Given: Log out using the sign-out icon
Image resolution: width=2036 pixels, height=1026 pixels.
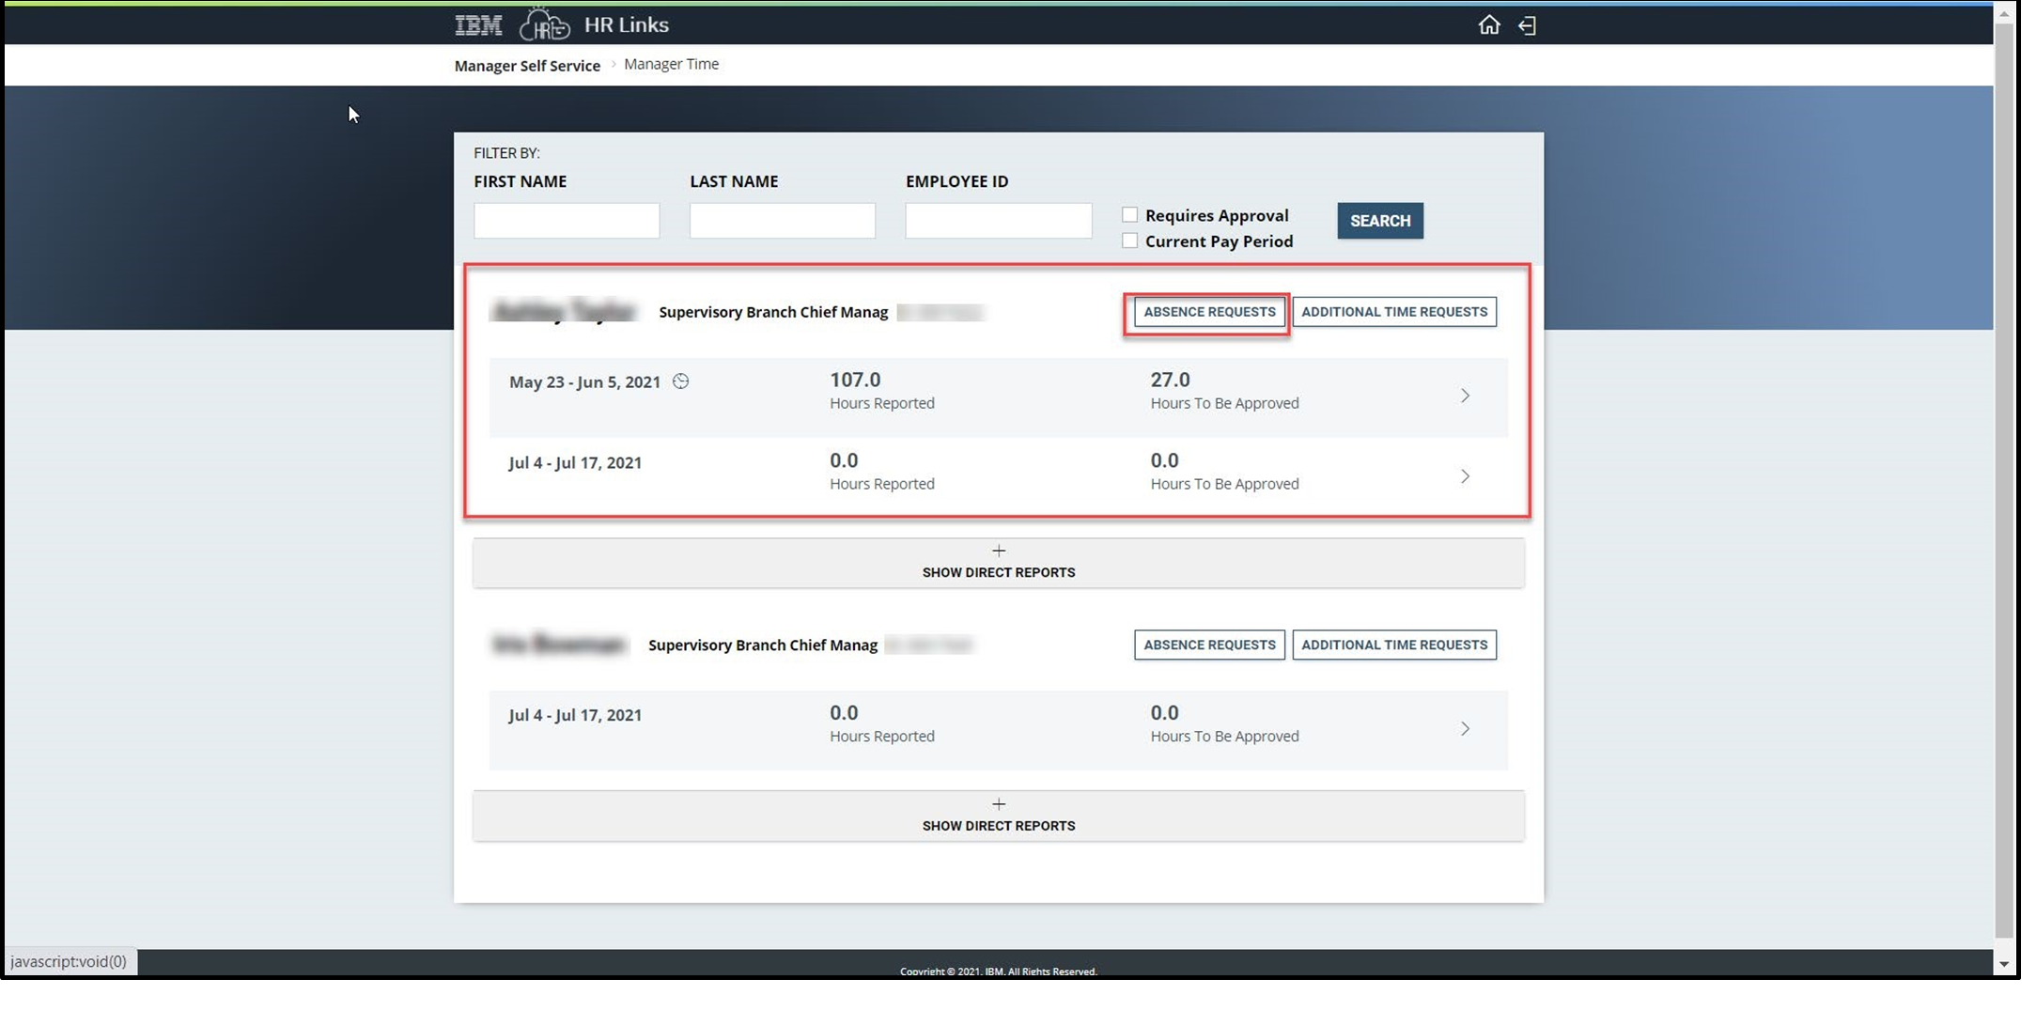Looking at the screenshot, I should [x=1527, y=25].
